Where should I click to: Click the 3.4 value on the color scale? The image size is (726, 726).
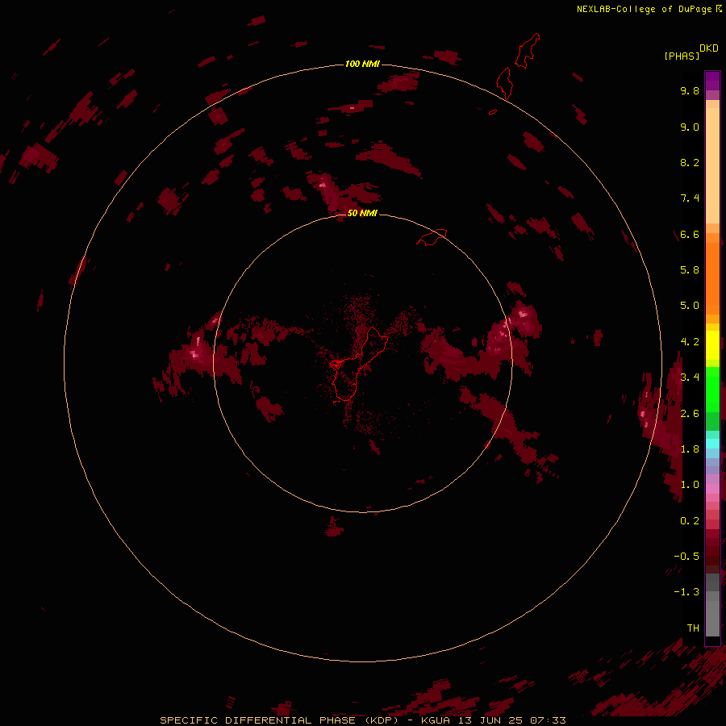click(690, 378)
